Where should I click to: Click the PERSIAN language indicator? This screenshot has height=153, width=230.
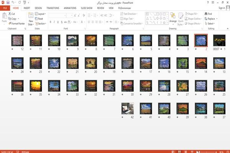pyautogui.click(x=25, y=152)
